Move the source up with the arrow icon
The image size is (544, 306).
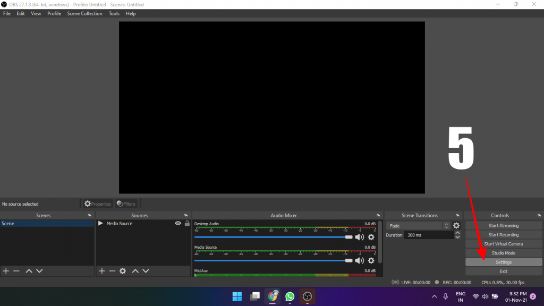click(135, 271)
